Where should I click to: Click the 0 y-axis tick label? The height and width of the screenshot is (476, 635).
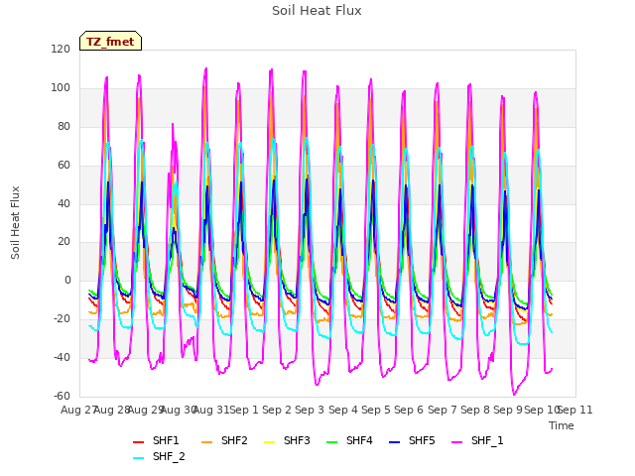(x=67, y=280)
